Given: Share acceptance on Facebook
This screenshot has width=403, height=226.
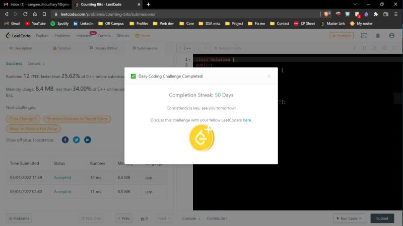Looking at the screenshot, I should point(65,139).
